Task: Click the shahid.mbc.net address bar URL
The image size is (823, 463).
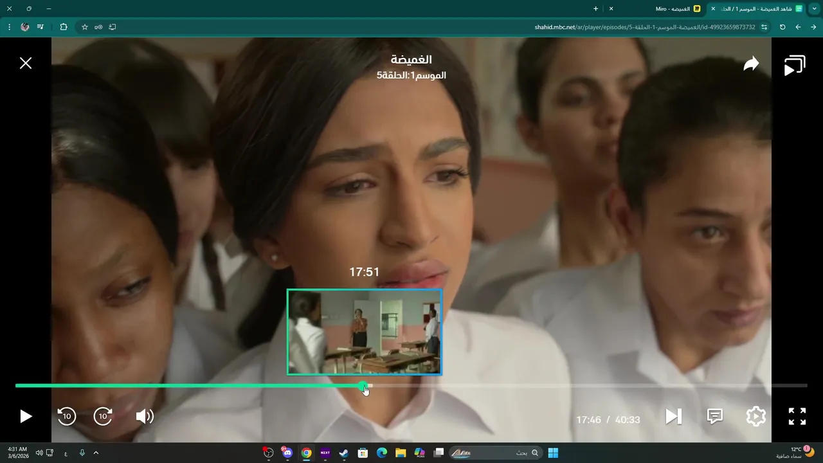Action: click(645, 27)
